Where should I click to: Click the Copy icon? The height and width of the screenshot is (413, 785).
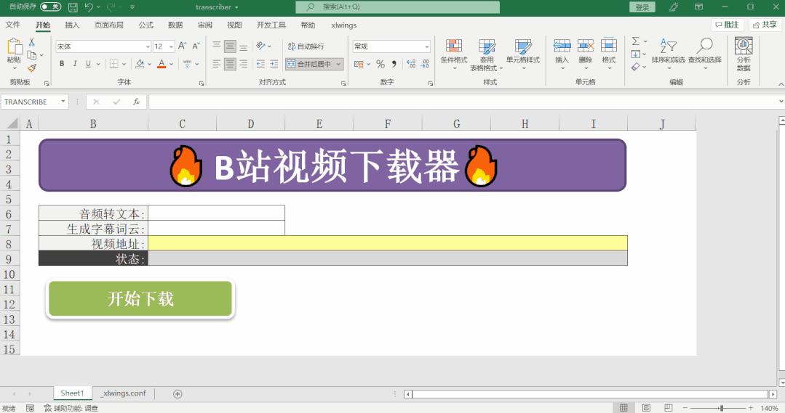pyautogui.click(x=32, y=55)
